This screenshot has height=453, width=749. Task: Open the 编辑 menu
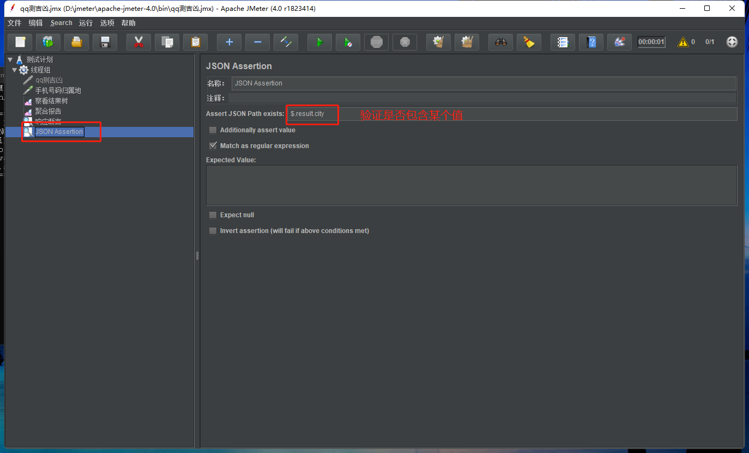click(x=35, y=23)
